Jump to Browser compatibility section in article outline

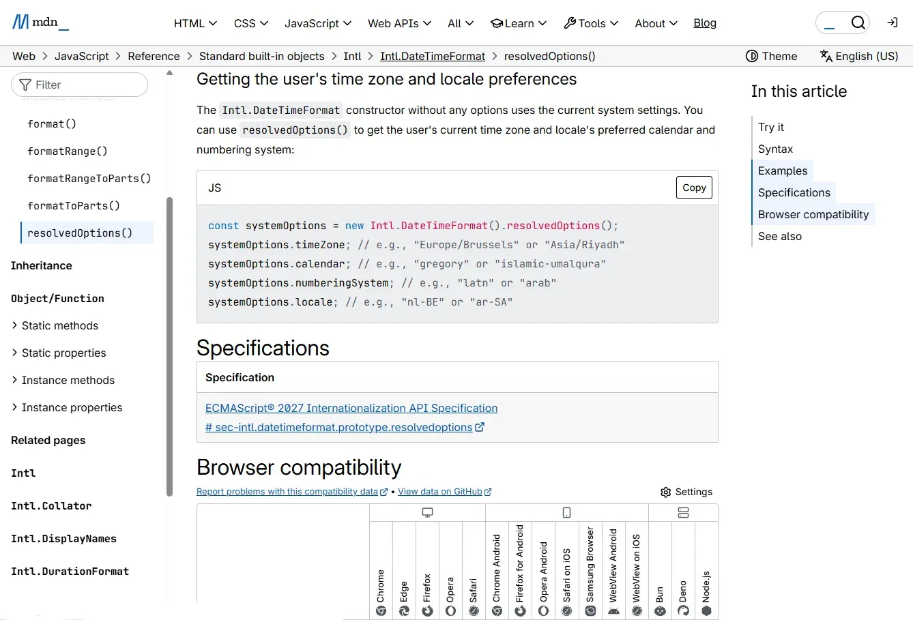pos(813,214)
